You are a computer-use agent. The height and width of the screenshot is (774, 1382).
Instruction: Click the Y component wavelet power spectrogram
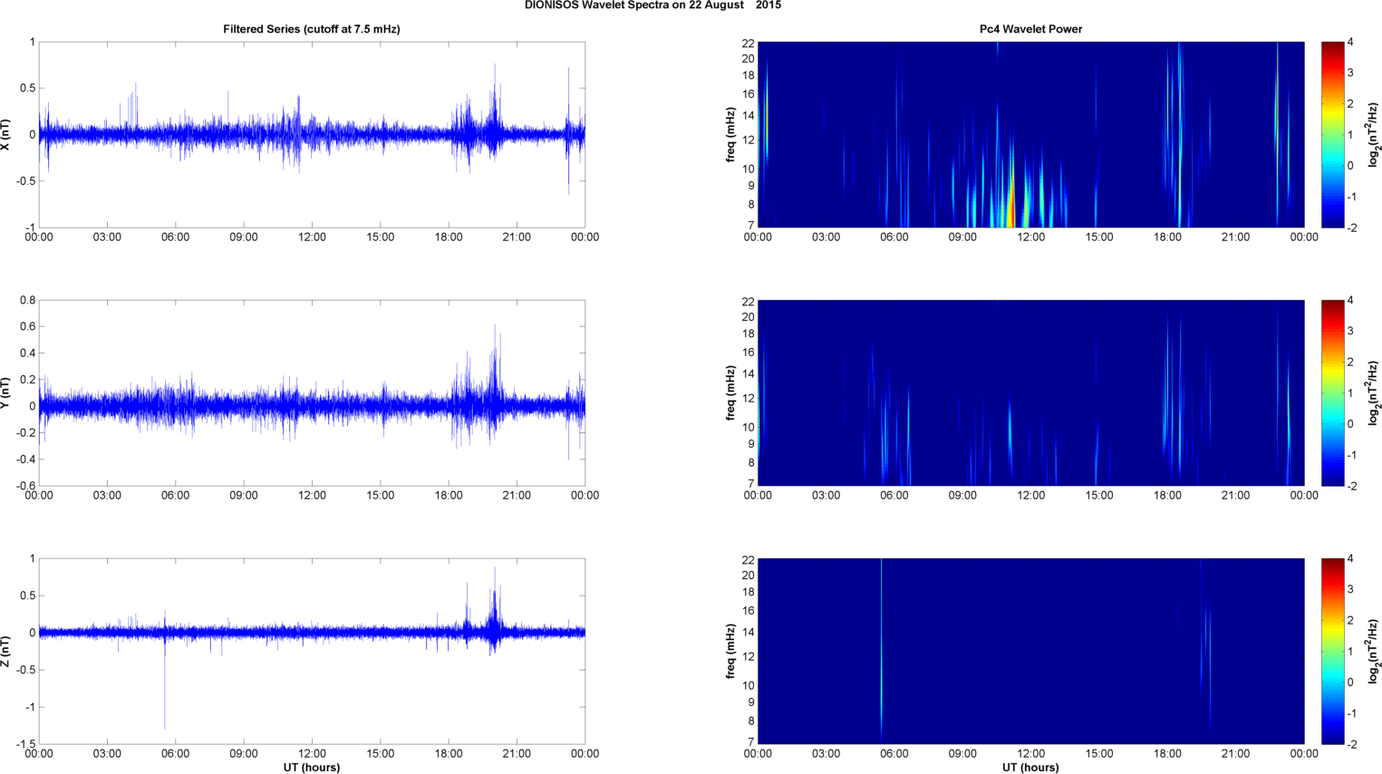(1030, 392)
